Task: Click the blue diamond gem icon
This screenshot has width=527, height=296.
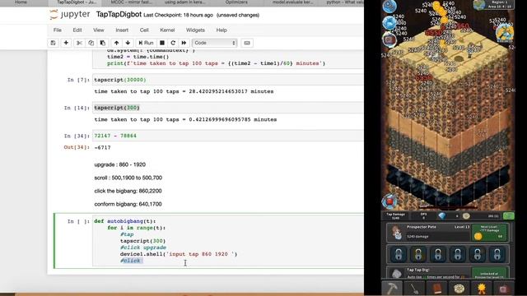Action: pyautogui.click(x=442, y=216)
